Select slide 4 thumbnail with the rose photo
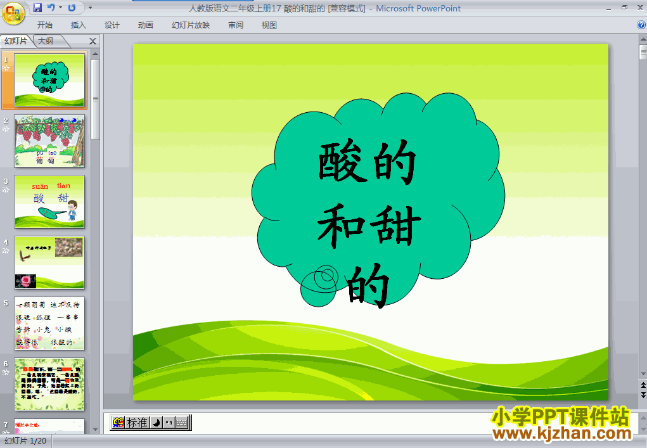 pos(49,262)
